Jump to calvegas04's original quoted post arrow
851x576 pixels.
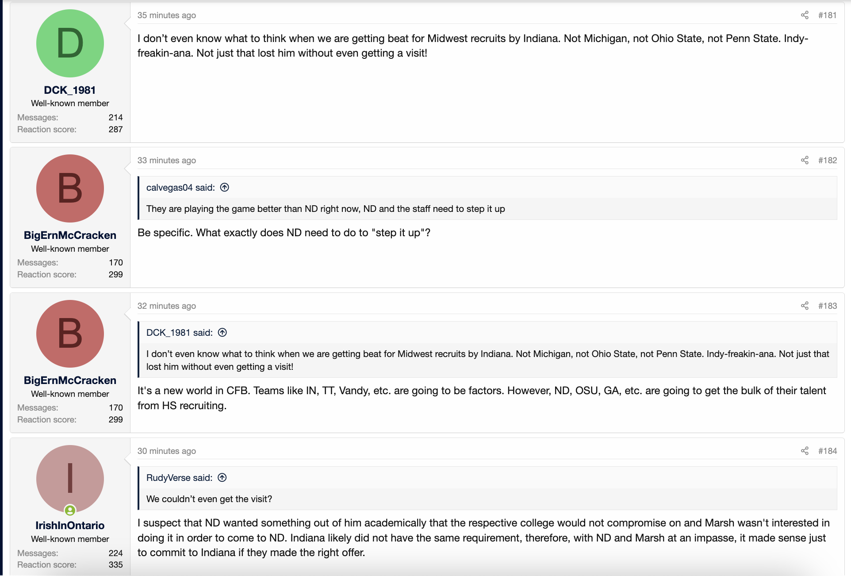[225, 188]
